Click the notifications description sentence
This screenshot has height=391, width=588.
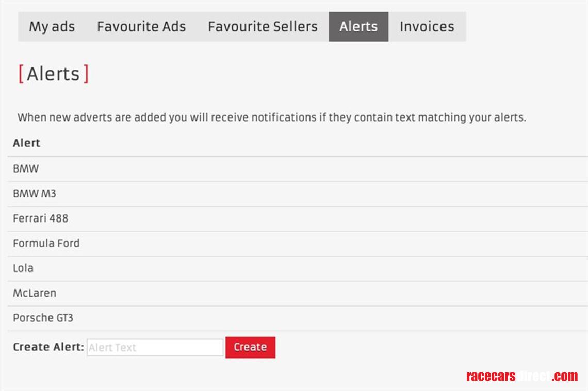click(272, 117)
